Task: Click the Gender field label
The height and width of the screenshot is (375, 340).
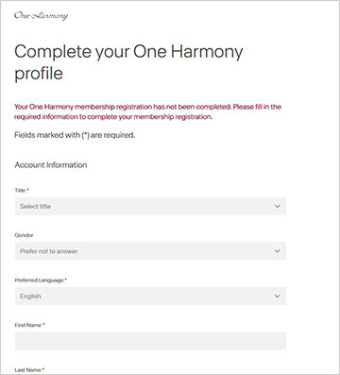Action: pyautogui.click(x=24, y=235)
